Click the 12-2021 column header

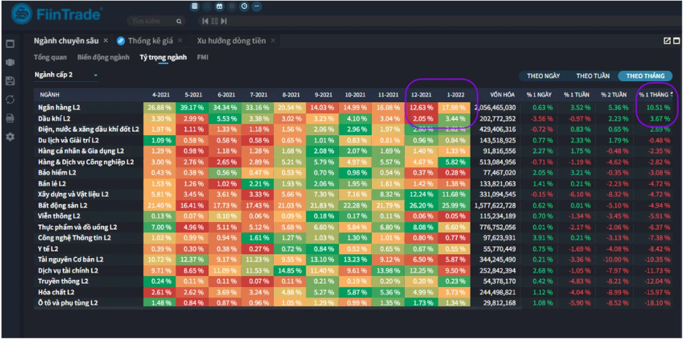pos(421,95)
